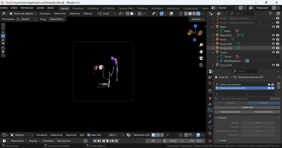This screenshot has width=282, height=148.
Task: Select the Measure tool
Action: tap(3, 51)
